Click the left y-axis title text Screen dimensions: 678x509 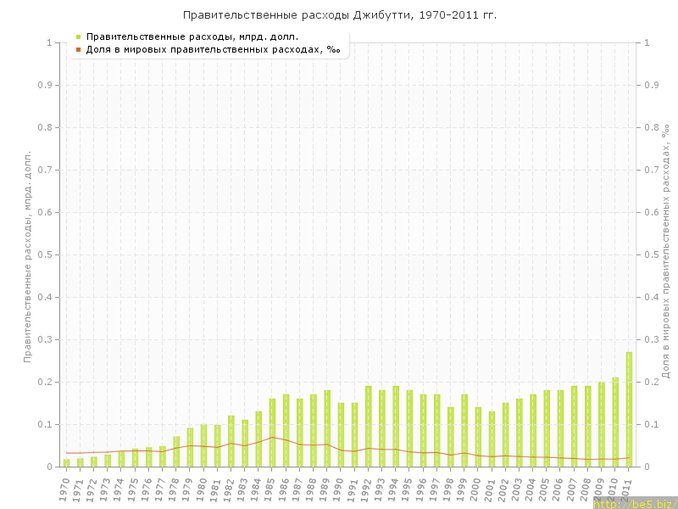27,255
